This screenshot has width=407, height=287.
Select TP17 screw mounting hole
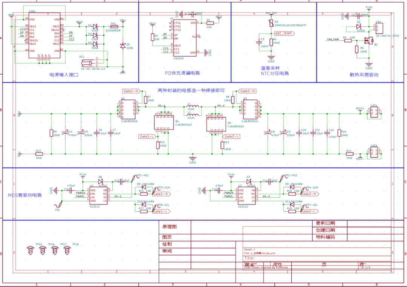[55, 250]
